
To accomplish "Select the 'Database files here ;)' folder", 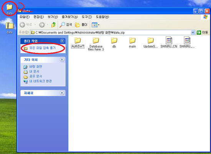I will [x=96, y=44].
